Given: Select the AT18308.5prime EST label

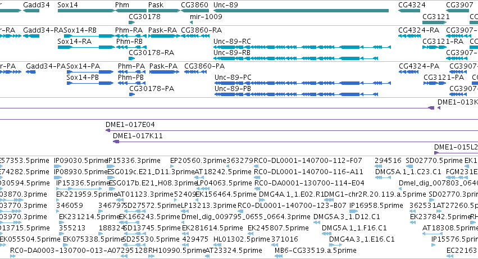Looking at the screenshot, I should click(450, 229).
